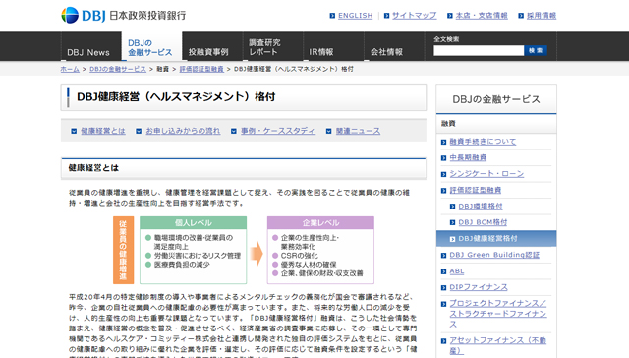
Task: Click arrow icon beside 採用情報
Action: 521,16
